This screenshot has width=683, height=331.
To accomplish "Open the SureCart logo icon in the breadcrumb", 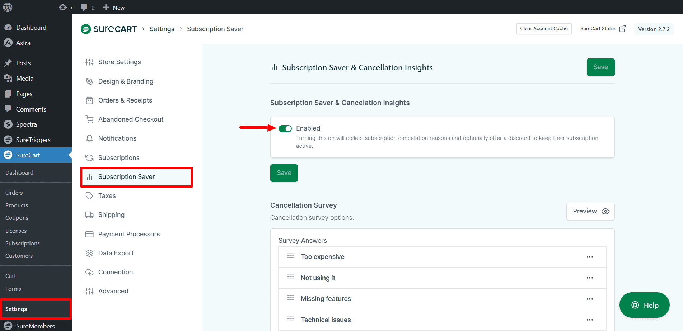I will pos(86,29).
